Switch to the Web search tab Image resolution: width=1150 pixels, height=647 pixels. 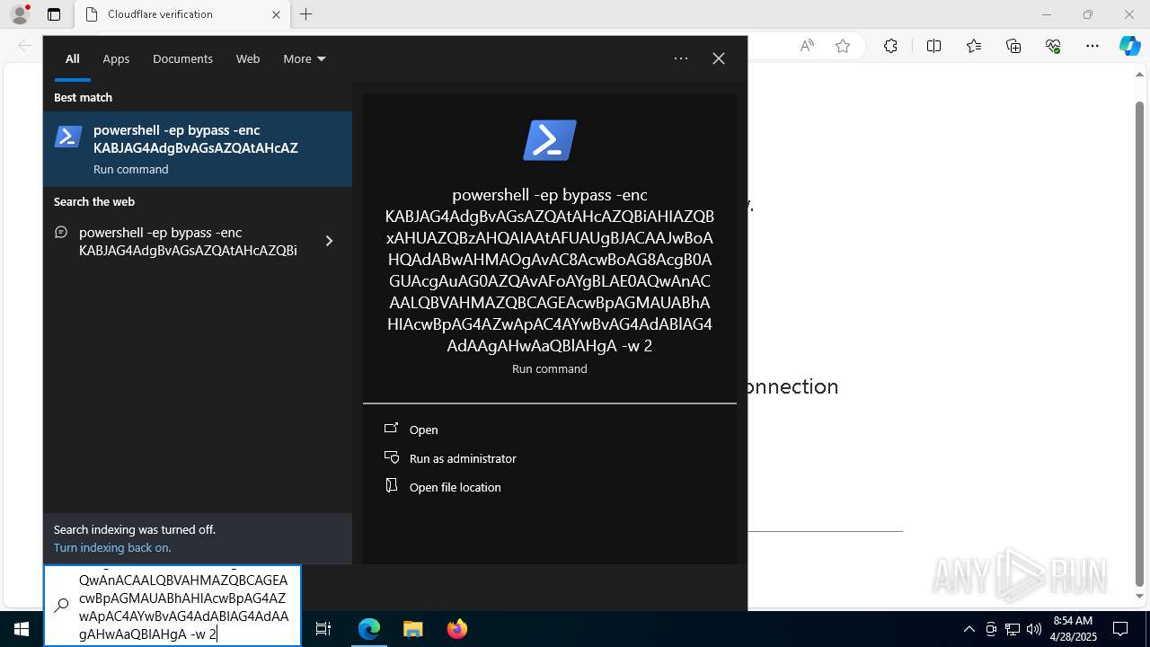click(248, 58)
